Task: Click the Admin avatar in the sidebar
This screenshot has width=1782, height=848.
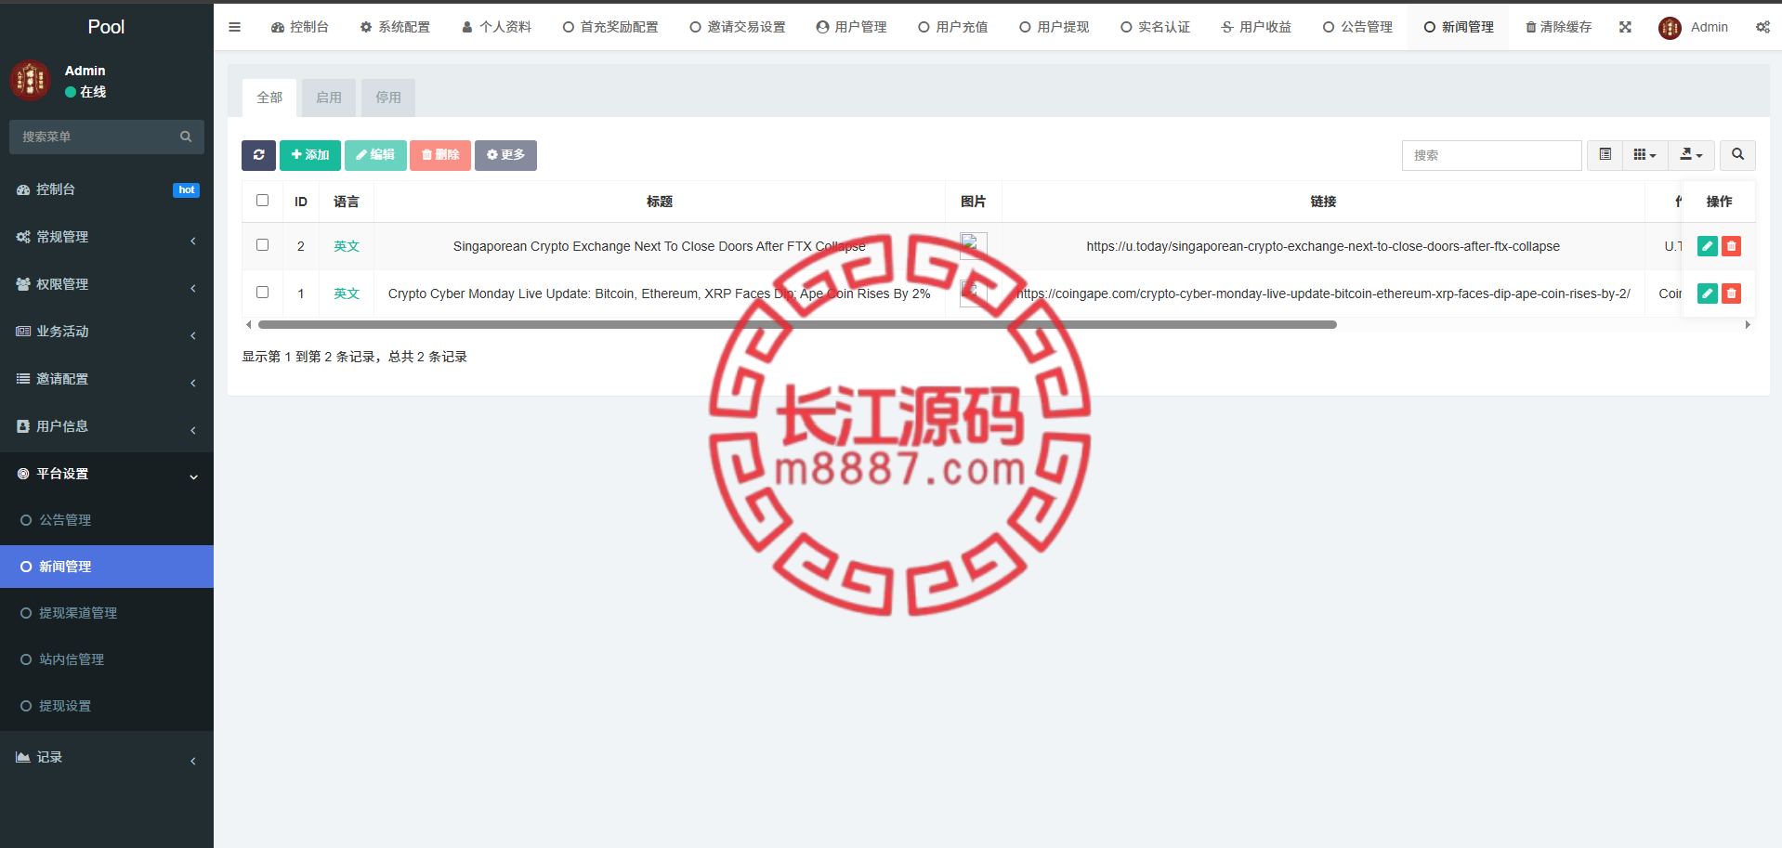Action: tap(30, 81)
